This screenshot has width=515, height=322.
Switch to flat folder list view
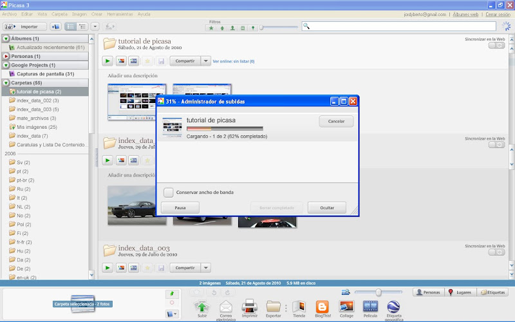(71, 26)
